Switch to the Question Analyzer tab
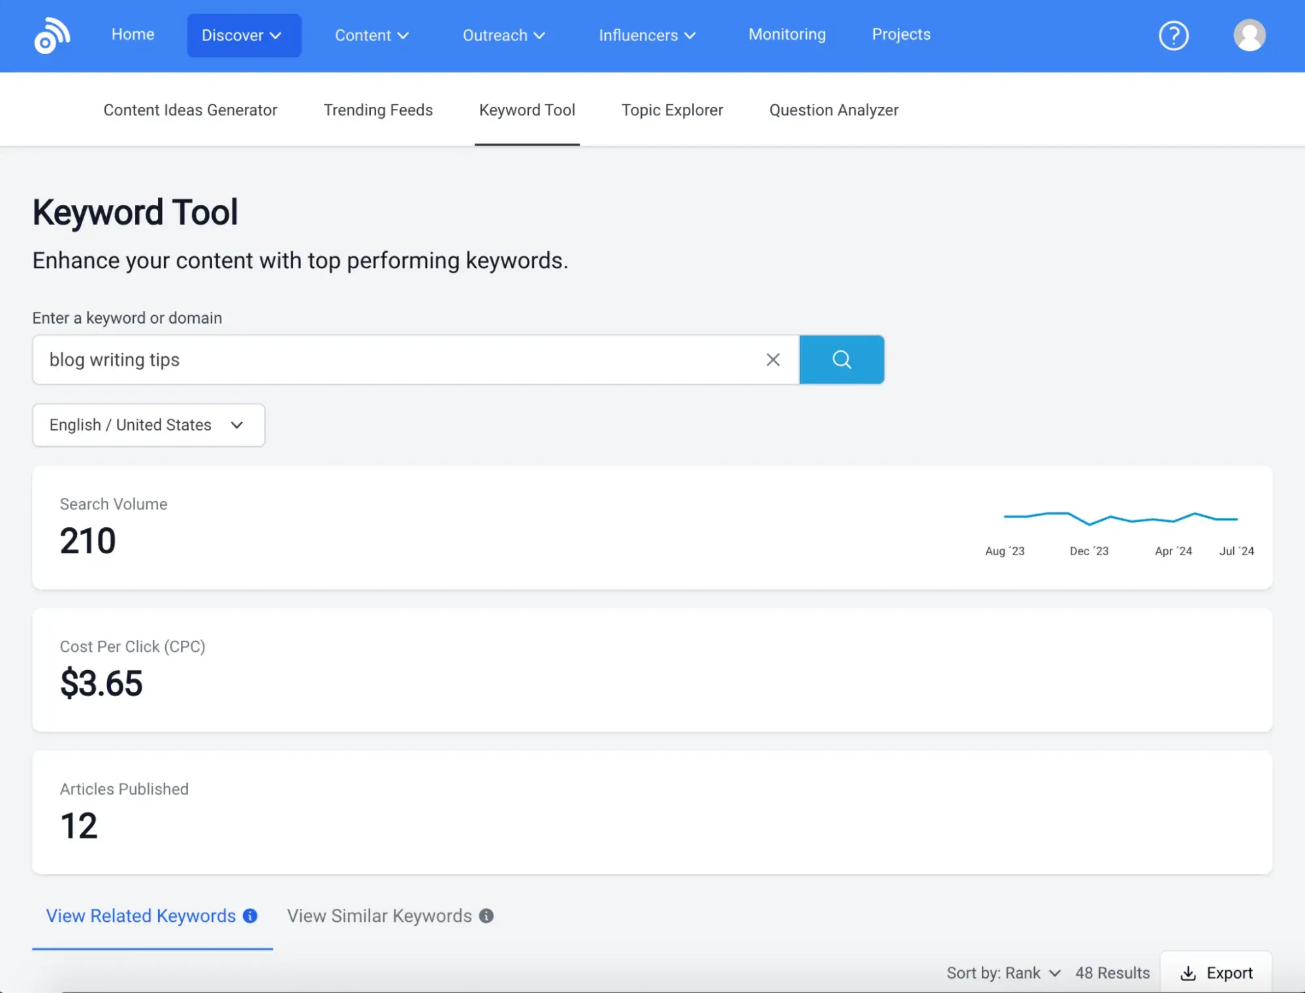Screen dimensions: 1305x993 point(834,110)
